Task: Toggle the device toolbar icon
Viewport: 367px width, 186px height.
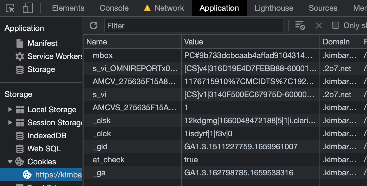Action: coord(28,8)
